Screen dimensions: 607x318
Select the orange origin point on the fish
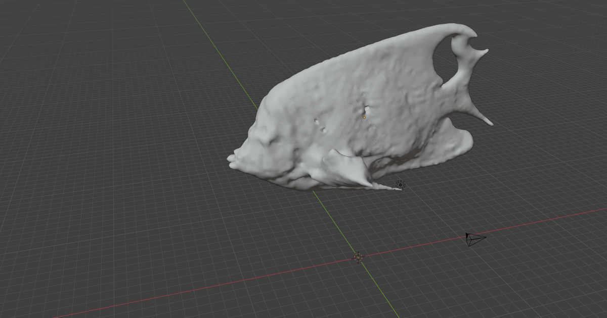click(x=364, y=117)
